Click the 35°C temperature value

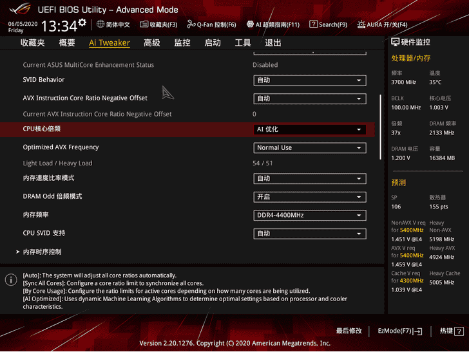click(436, 82)
